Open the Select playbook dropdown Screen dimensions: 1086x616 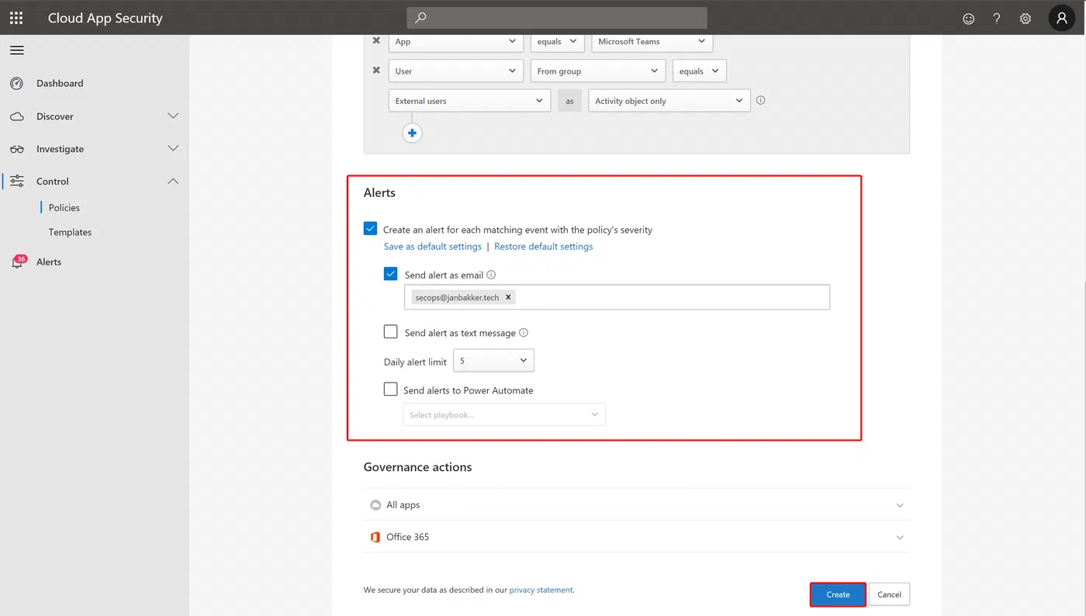504,414
